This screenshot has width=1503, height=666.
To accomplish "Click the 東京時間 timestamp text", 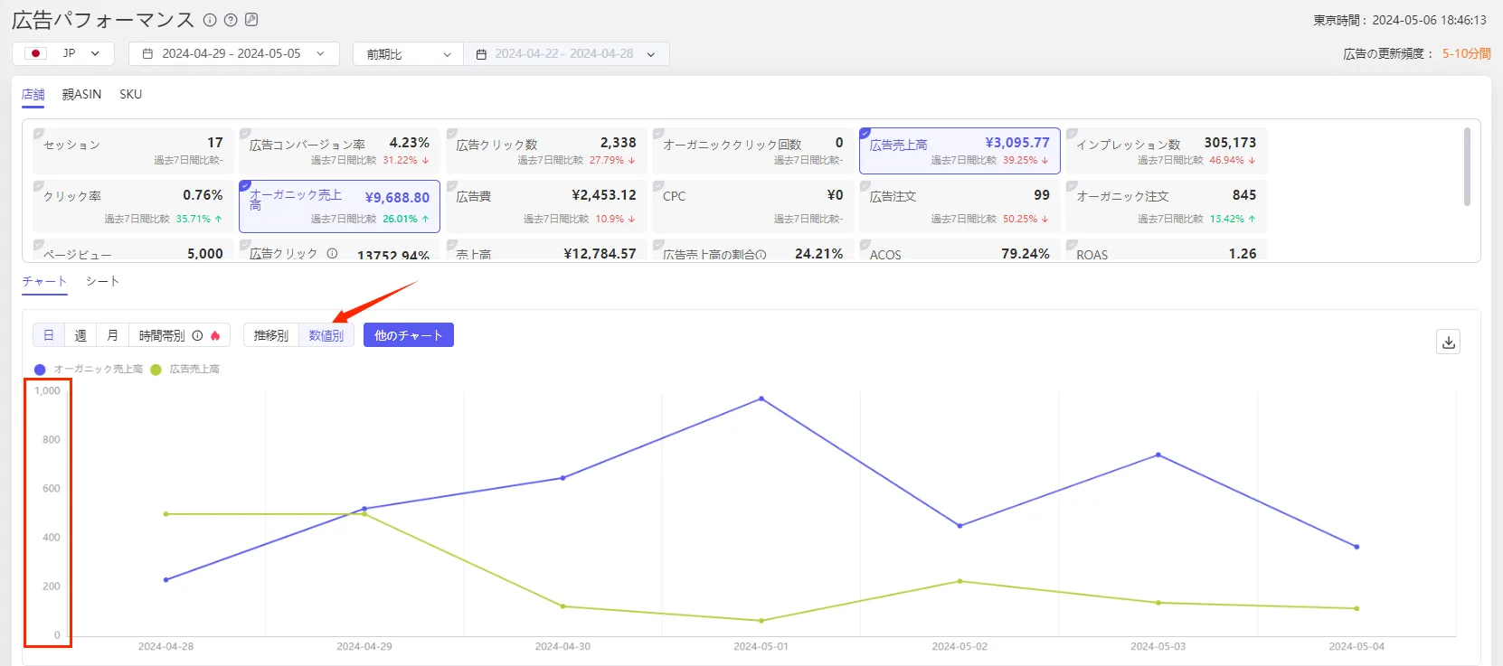I will (x=1400, y=20).
